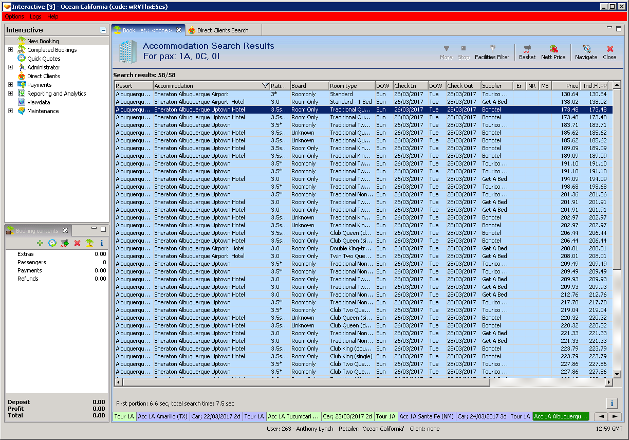Open the Facilities Filter funnel tool
The width and height of the screenshot is (629, 440).
click(492, 51)
